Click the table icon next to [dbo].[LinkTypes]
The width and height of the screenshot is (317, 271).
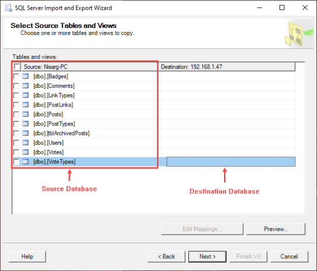click(x=25, y=95)
